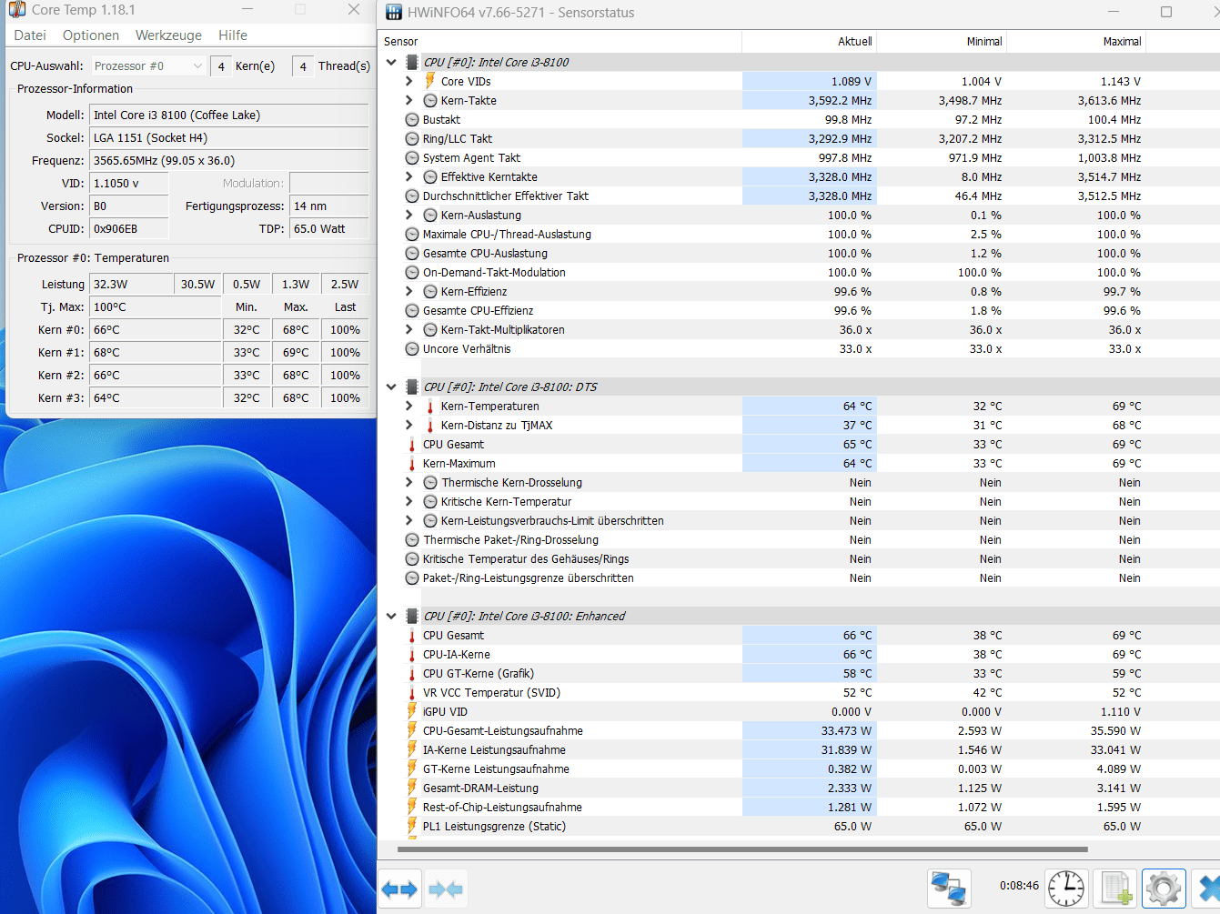Click chip icon of CPU i3-8100 DTS group
The height and width of the screenshot is (914, 1220).
pos(412,387)
